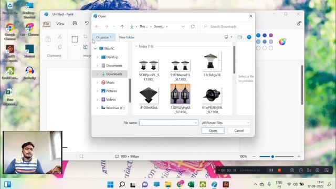The height and width of the screenshot is (189, 336).
Task: Click the file list vertical scrollbar
Action: click(x=234, y=60)
